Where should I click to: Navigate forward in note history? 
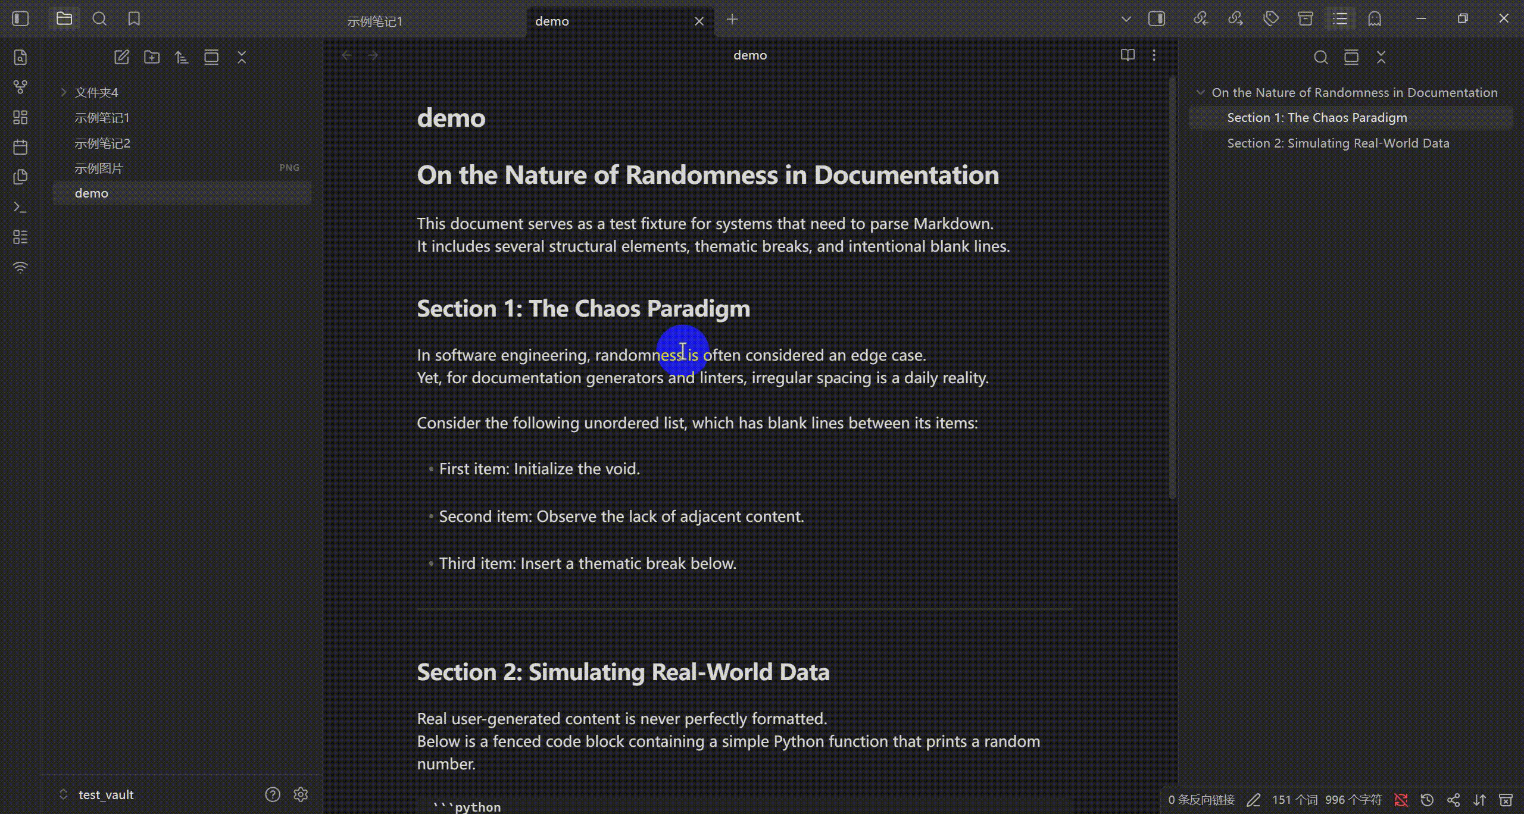click(373, 55)
